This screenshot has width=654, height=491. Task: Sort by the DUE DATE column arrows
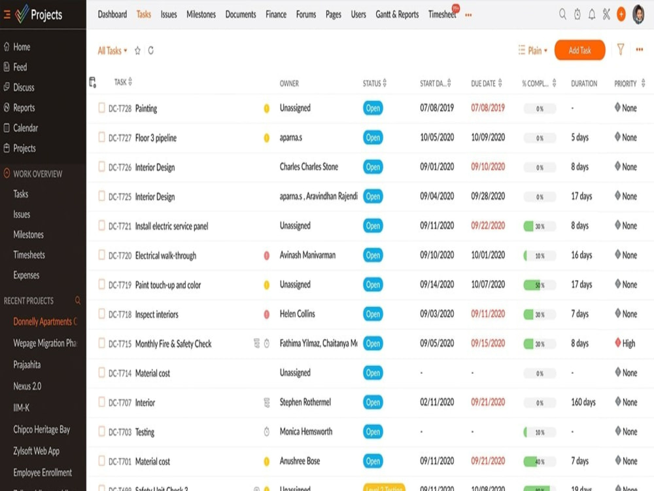500,82
